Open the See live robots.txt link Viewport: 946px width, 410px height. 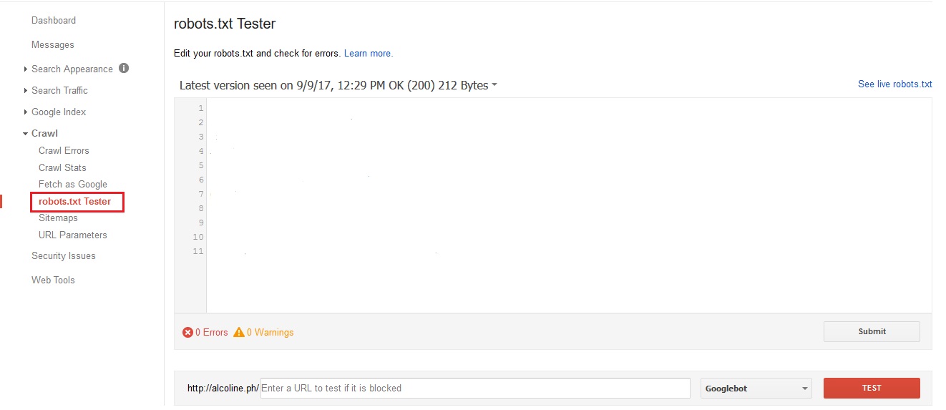pyautogui.click(x=894, y=84)
